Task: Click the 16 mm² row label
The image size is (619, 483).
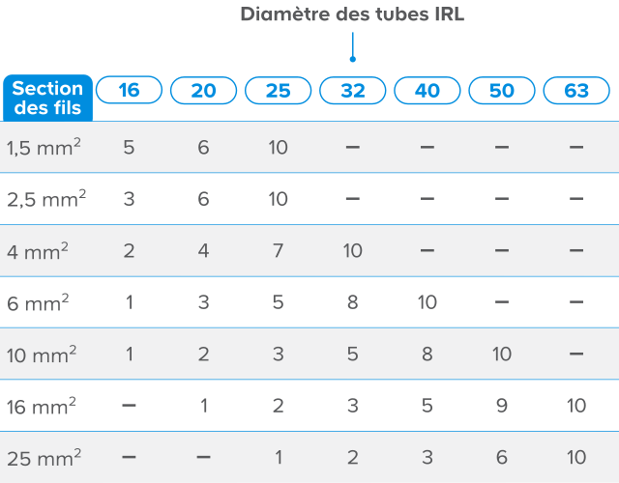Action: (x=42, y=405)
